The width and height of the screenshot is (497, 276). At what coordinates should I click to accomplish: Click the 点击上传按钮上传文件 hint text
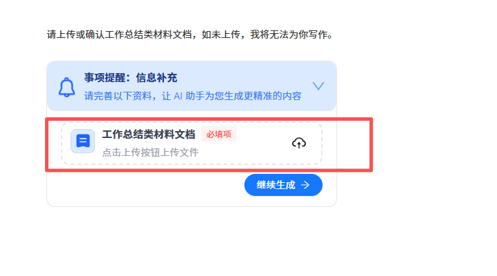tap(150, 152)
